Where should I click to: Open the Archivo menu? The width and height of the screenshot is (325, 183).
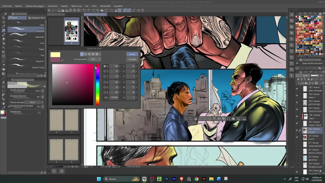tap(7, 6)
